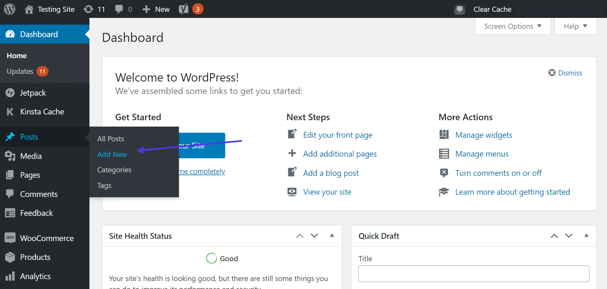
Task: Open Yoast SEO via its admin bar icon
Action: point(183,9)
